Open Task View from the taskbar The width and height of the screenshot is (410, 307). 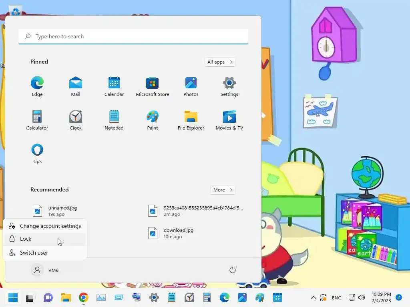coord(30,297)
